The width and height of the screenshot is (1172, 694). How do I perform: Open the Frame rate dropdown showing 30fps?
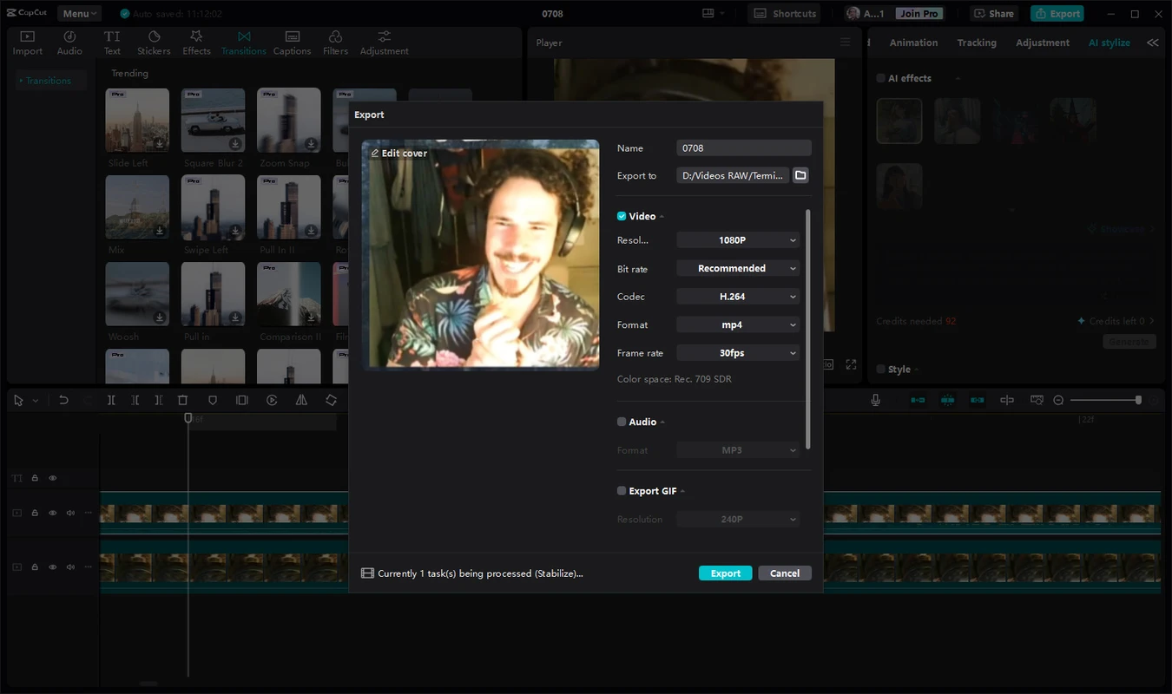pyautogui.click(x=737, y=352)
